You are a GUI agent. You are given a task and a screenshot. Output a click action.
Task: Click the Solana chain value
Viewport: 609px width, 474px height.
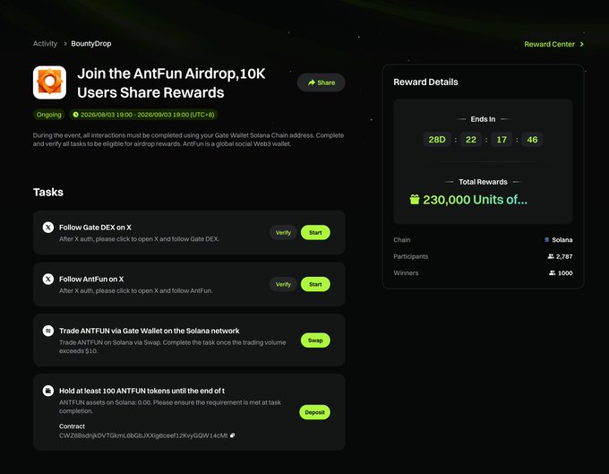tap(562, 240)
